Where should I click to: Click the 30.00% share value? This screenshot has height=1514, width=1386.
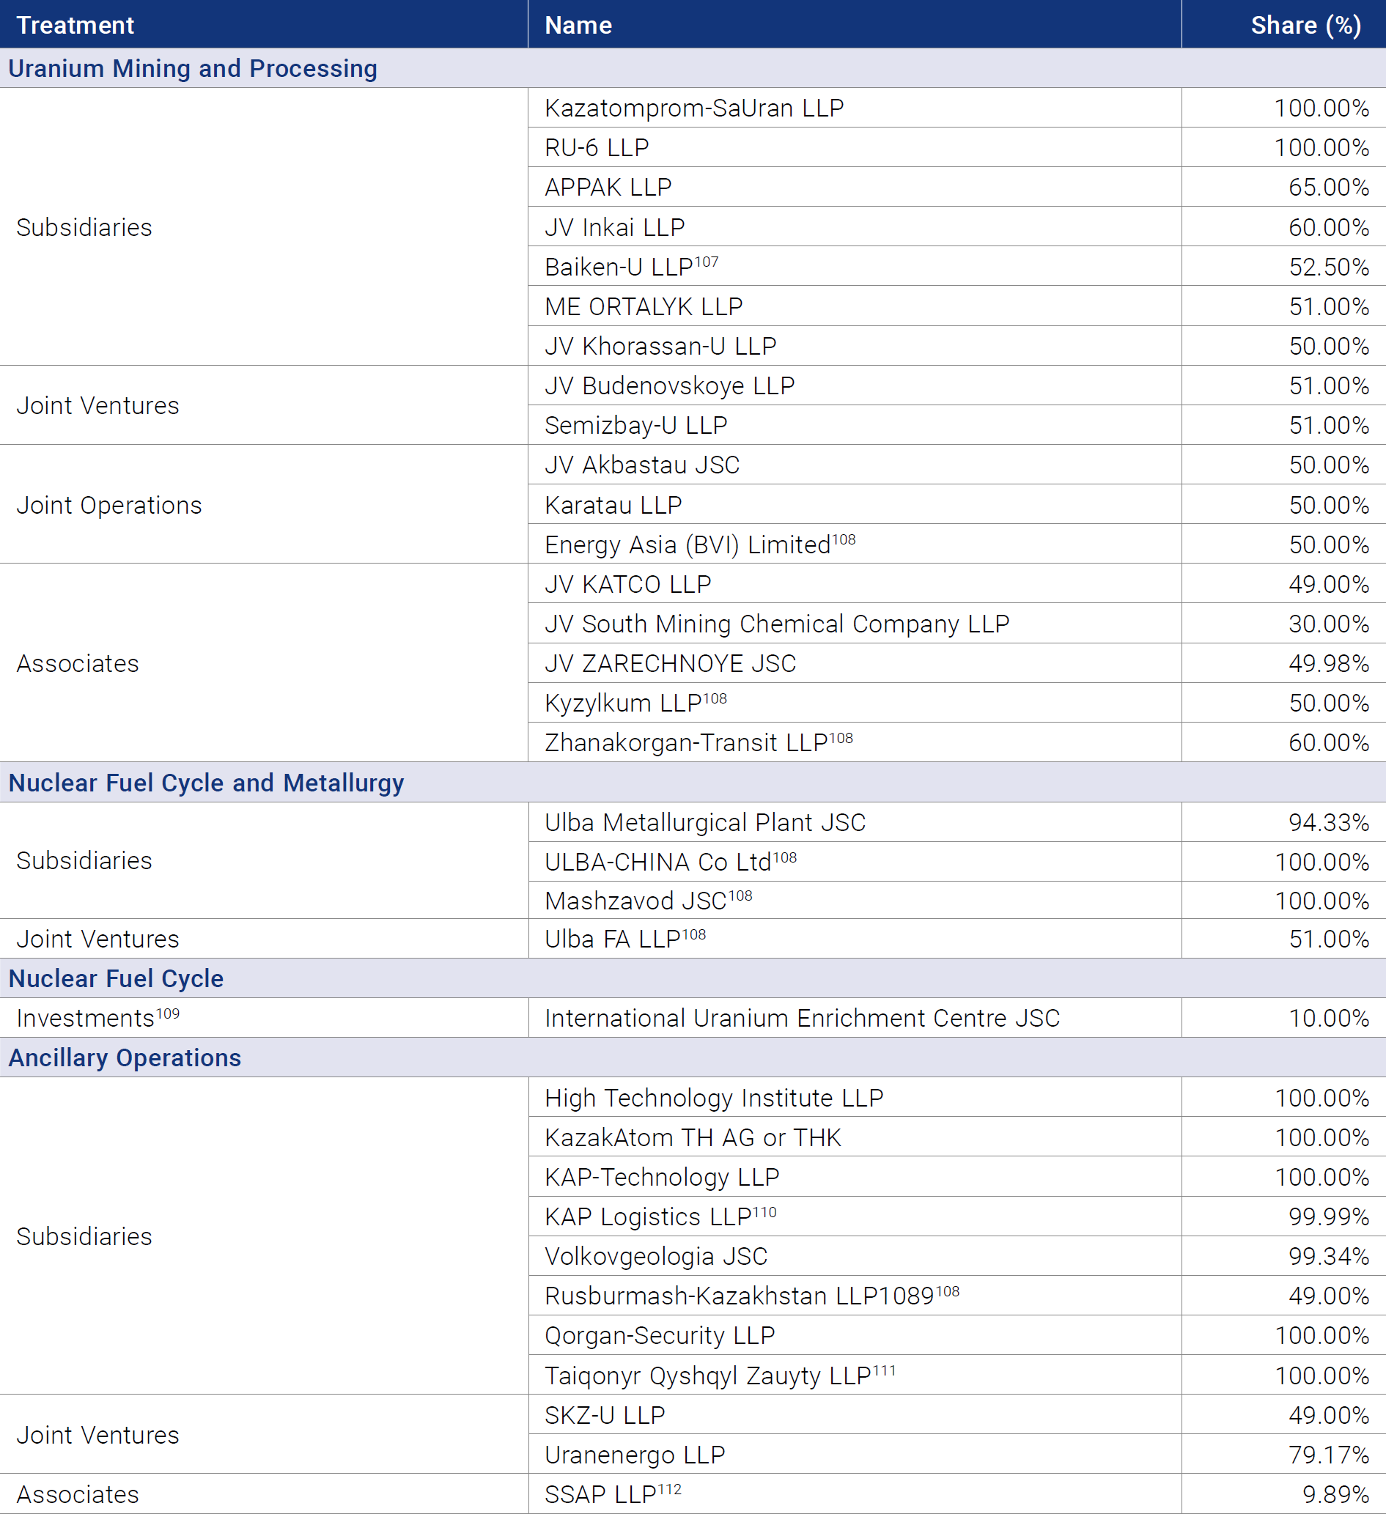coord(1329,624)
